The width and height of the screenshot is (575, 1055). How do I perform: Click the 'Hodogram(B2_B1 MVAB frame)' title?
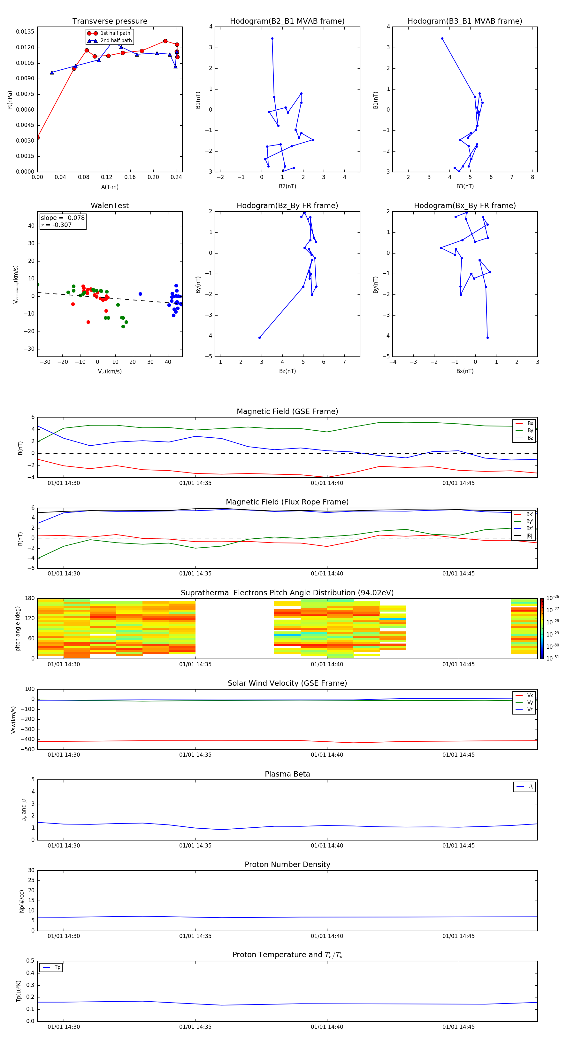tap(287, 21)
